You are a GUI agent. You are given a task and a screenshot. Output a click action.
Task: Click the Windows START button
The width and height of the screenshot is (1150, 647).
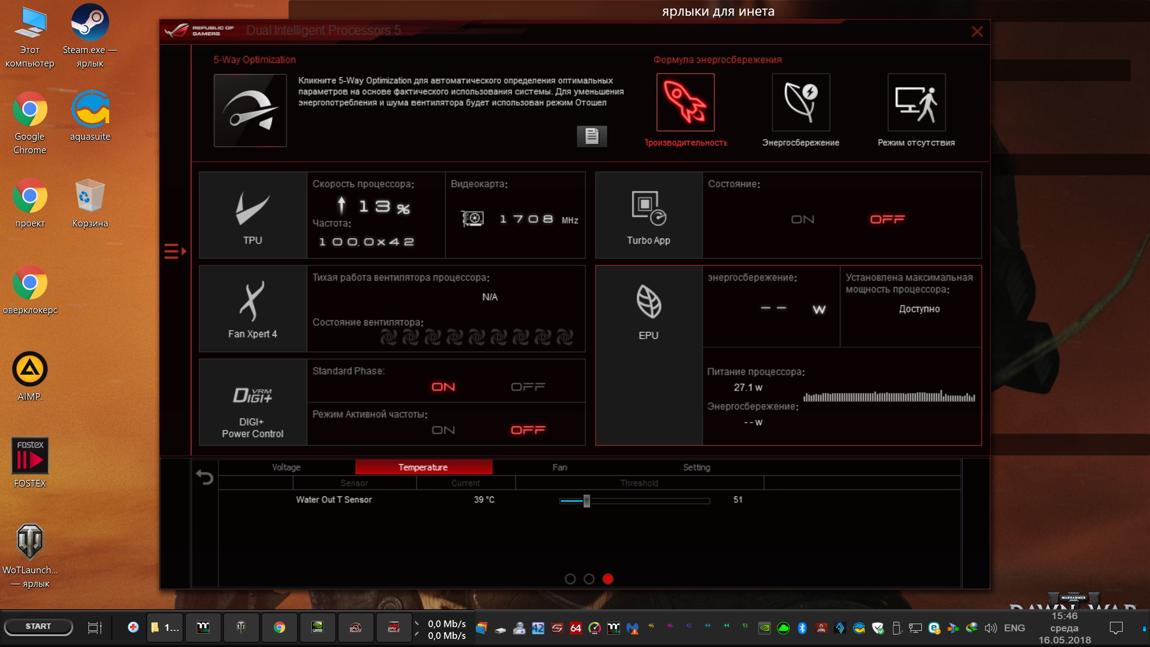[x=38, y=626]
